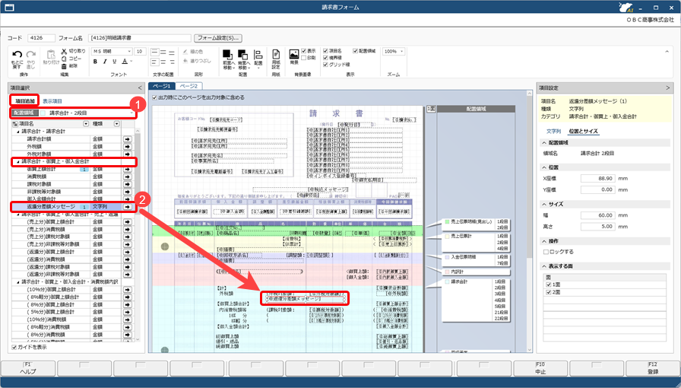
Task: Click the send to back (背面へ移動) icon
Action: pyautogui.click(x=242, y=55)
